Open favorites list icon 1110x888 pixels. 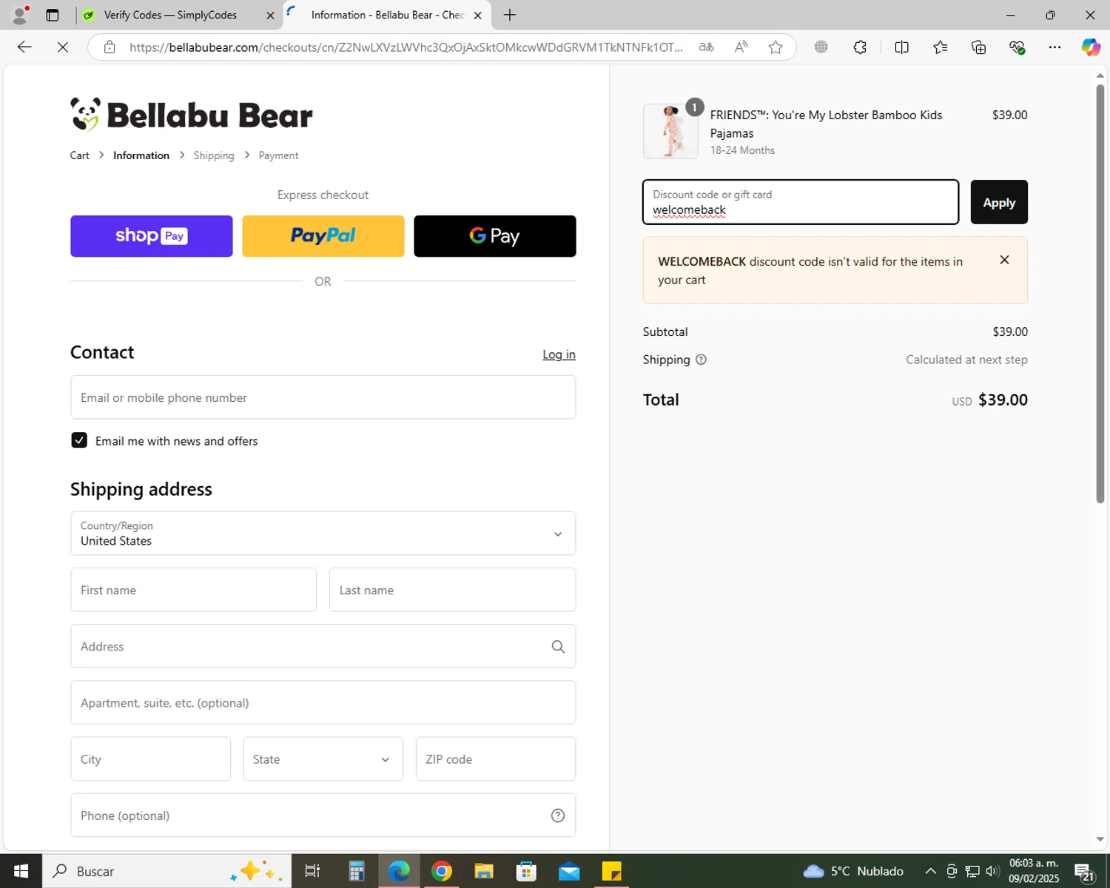pyautogui.click(x=940, y=47)
